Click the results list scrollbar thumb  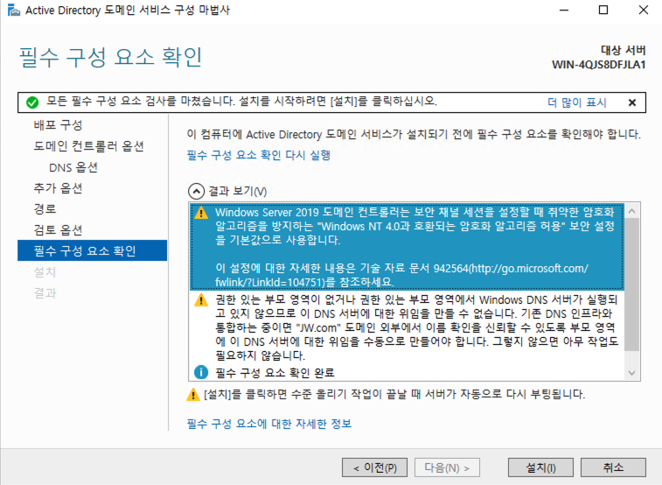click(x=631, y=285)
